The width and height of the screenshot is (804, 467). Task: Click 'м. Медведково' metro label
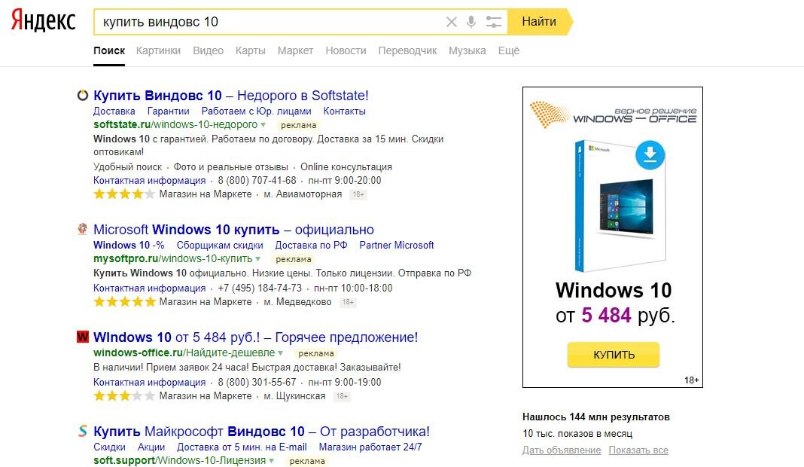click(x=297, y=302)
